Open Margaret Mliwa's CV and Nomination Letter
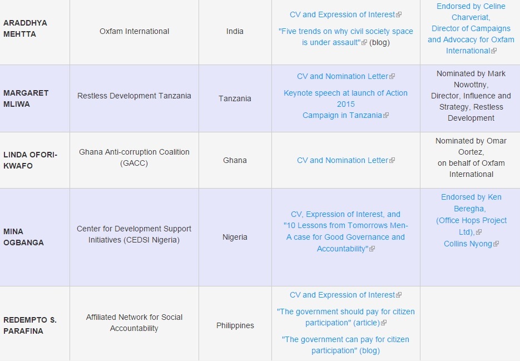 pos(342,76)
